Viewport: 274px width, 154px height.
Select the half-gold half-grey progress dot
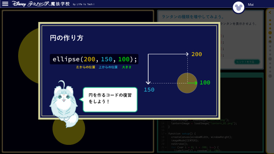tap(270, 41)
